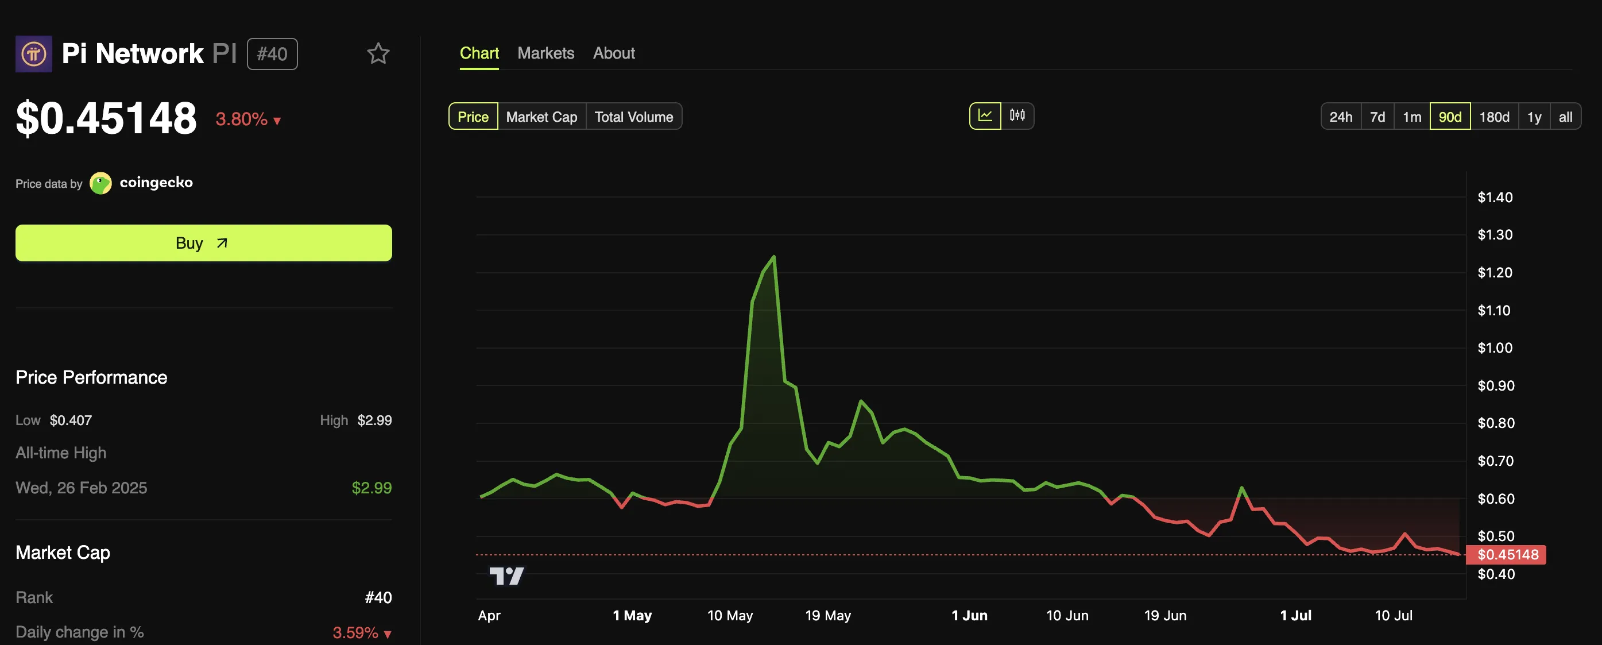Select the Price chart toggle
Screen dimensions: 1602x645
click(x=473, y=117)
